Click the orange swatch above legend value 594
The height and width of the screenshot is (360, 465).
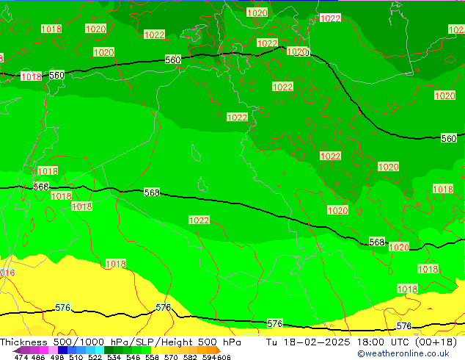coord(212,350)
